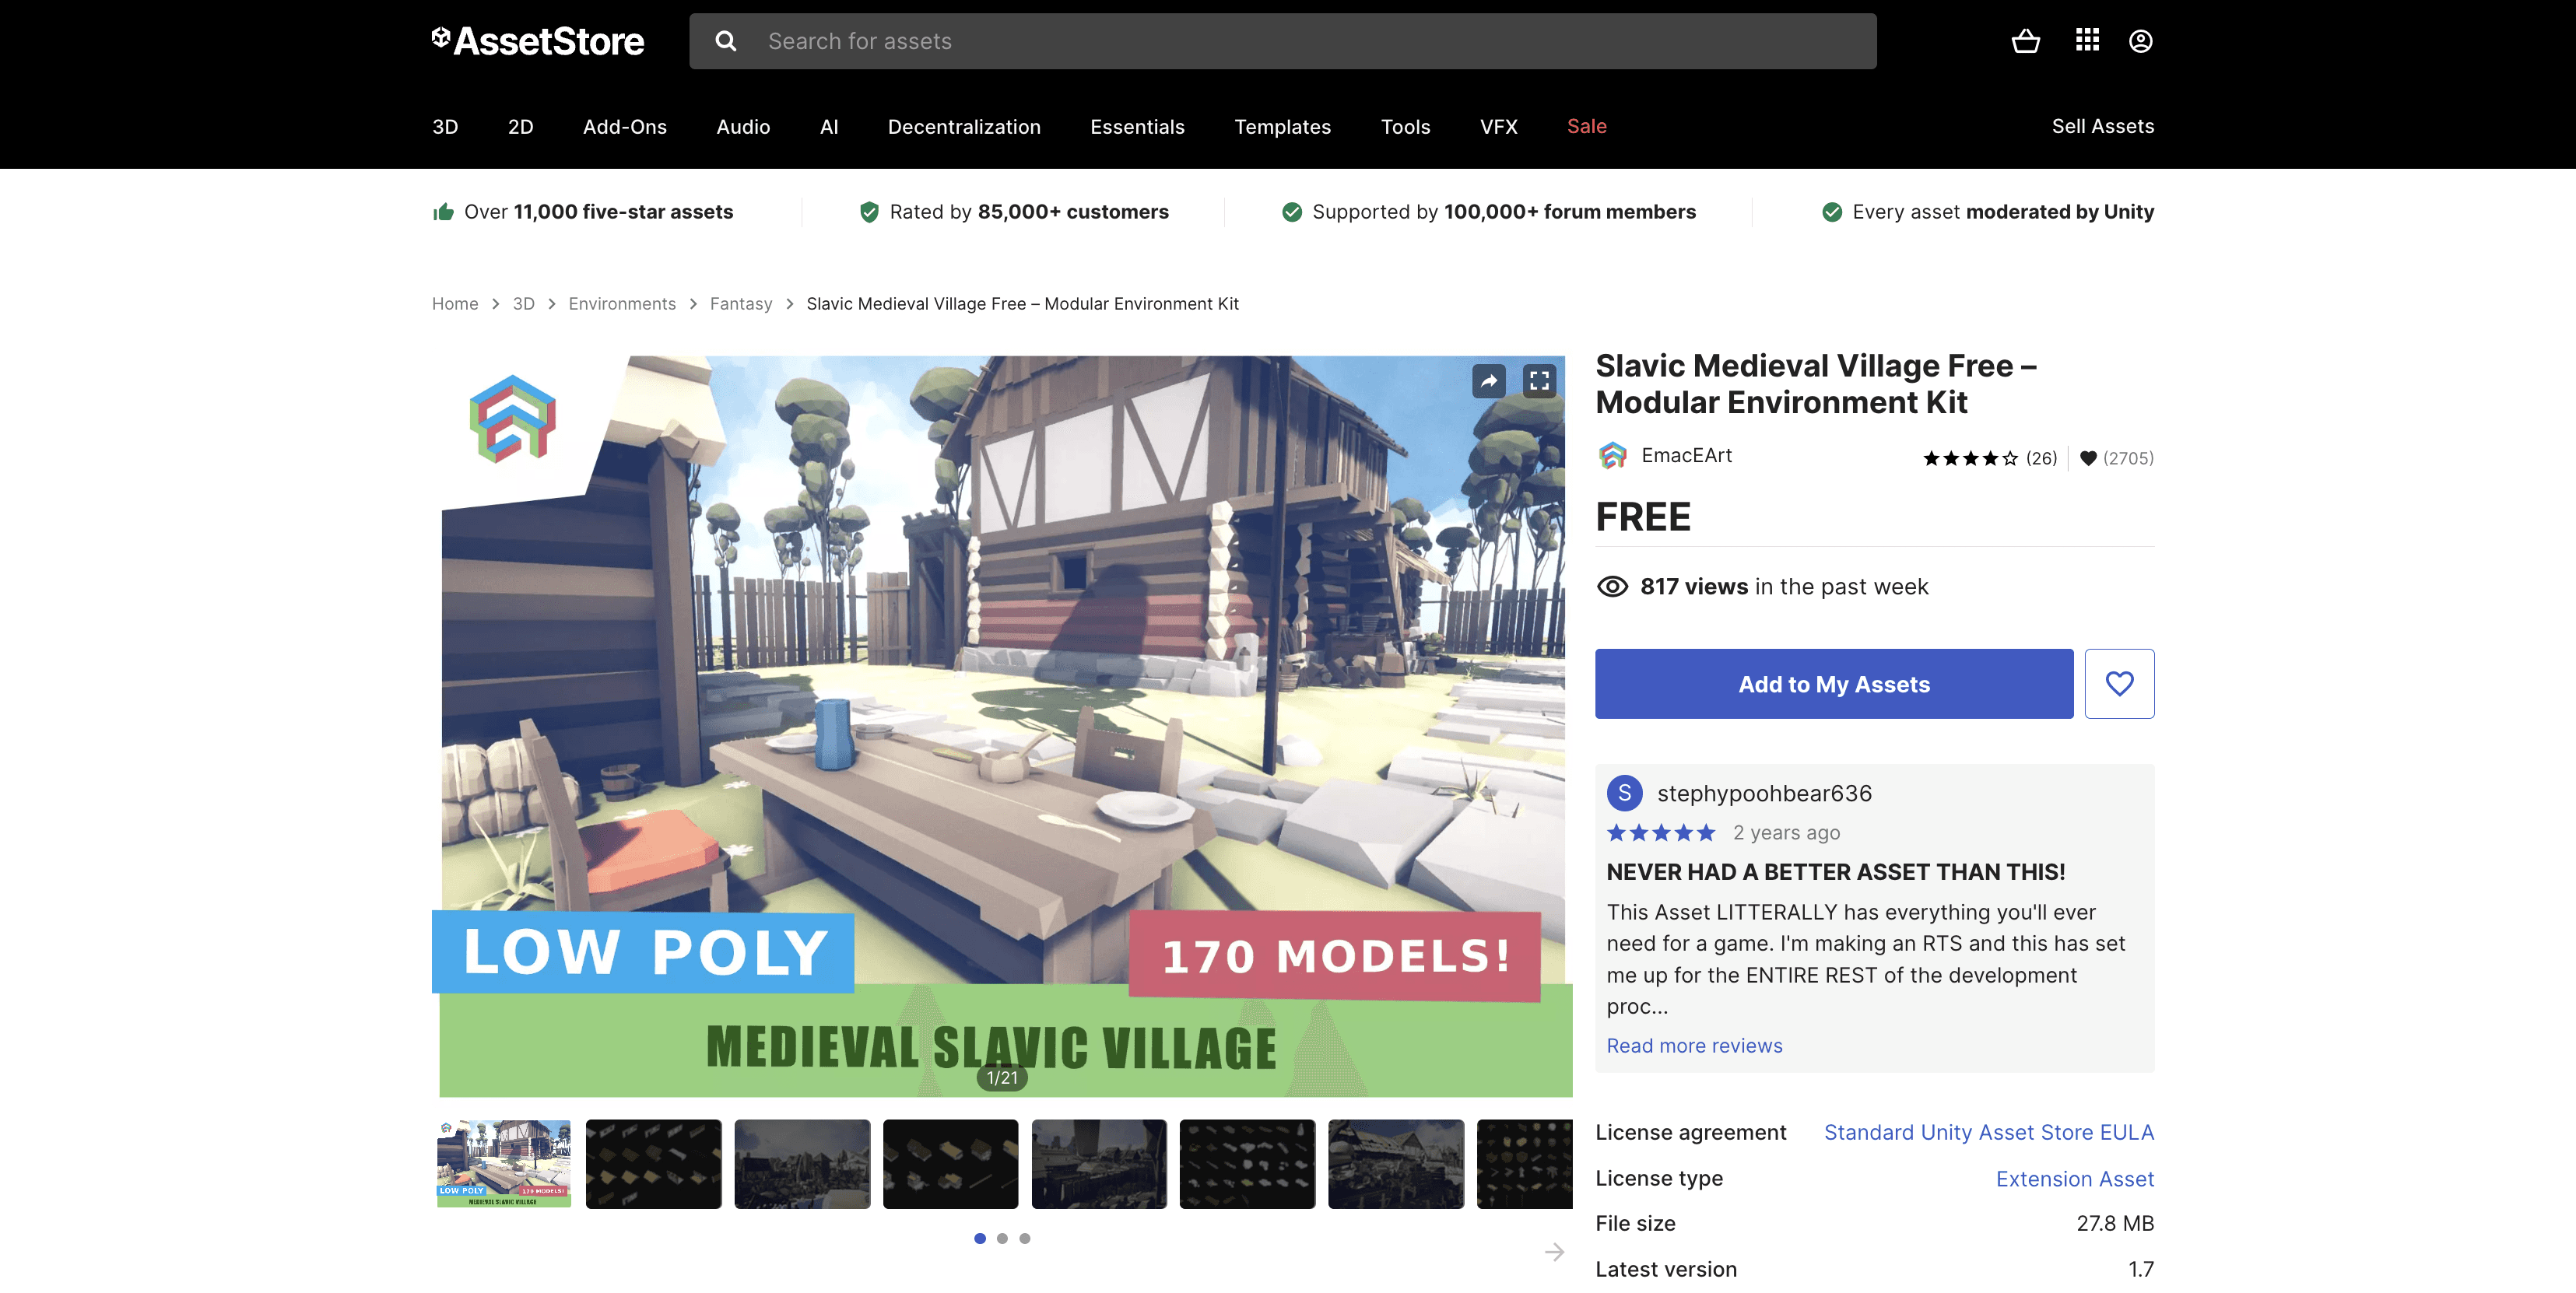
Task: Open the Templates menu
Action: (x=1282, y=127)
